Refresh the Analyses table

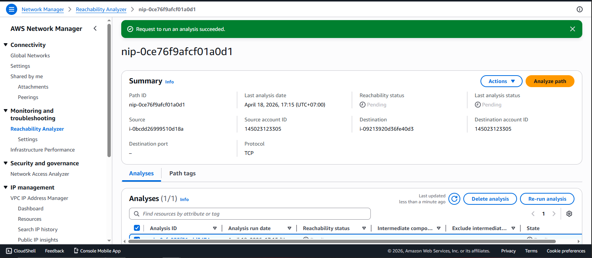454,199
